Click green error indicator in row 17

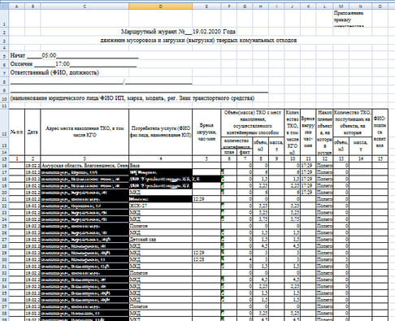tap(223, 171)
